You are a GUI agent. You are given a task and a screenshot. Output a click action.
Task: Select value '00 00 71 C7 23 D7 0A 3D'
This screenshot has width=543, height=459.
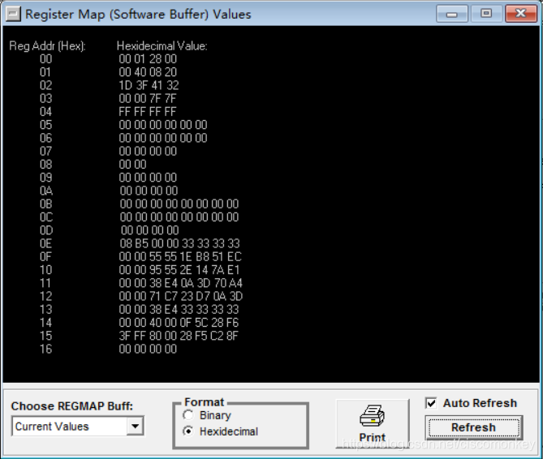coord(181,296)
